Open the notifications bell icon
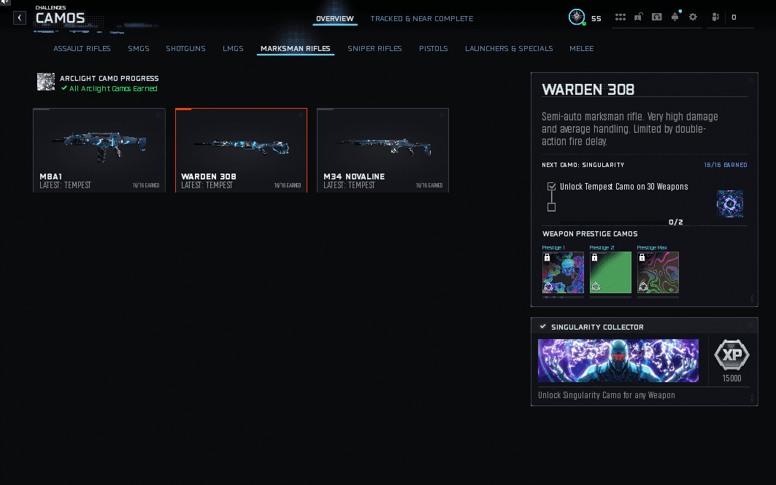 (x=675, y=18)
